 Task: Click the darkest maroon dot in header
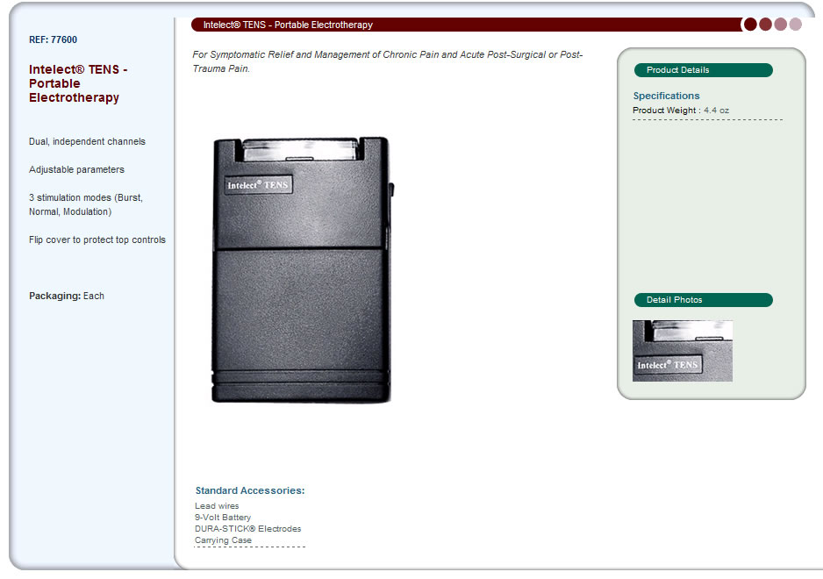[x=750, y=25]
